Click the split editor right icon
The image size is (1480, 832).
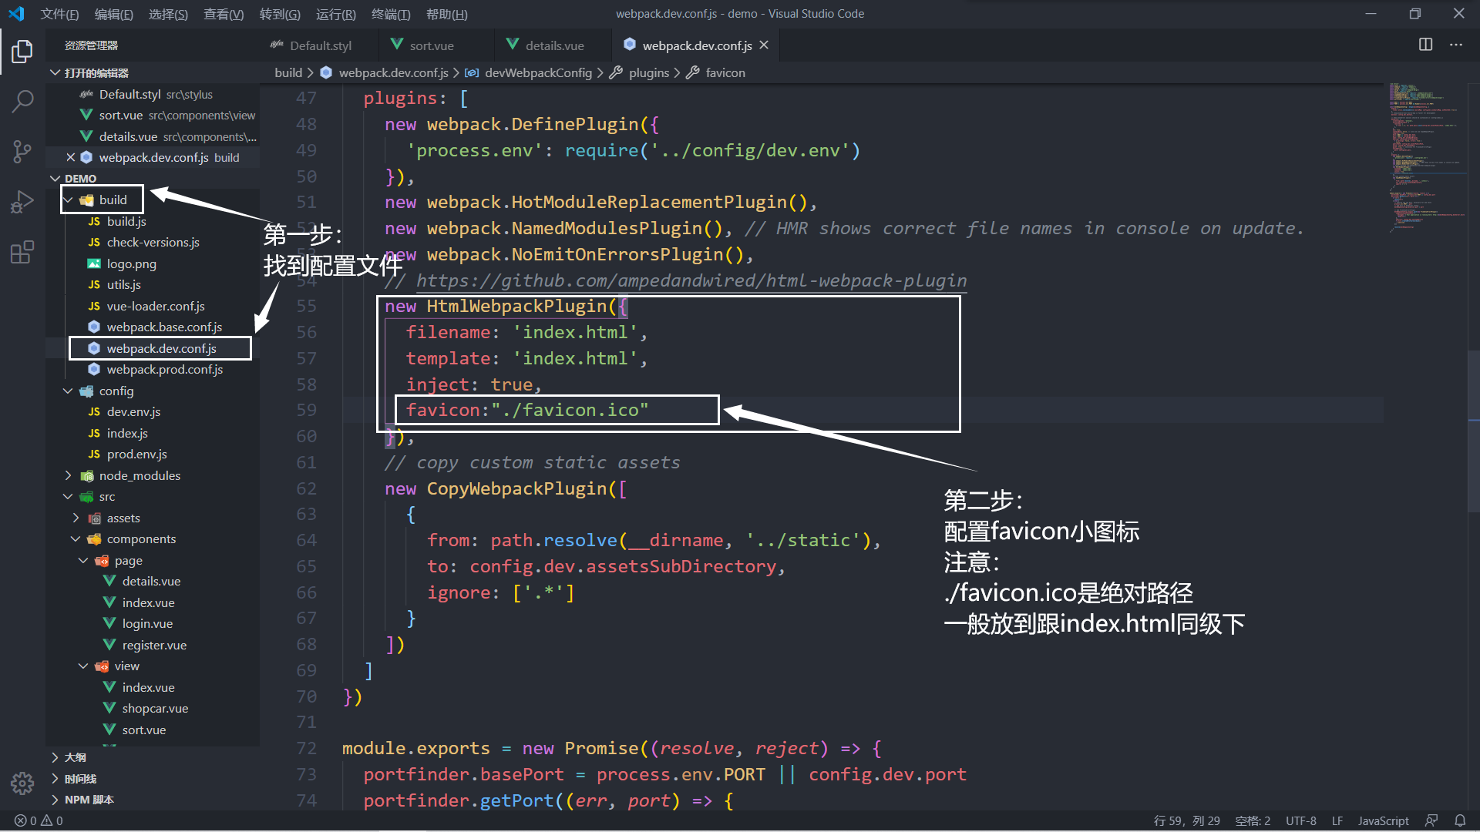coord(1425,45)
